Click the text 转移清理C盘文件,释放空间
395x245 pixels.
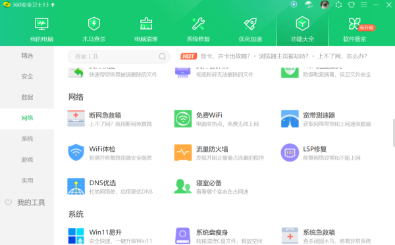pos(229,241)
